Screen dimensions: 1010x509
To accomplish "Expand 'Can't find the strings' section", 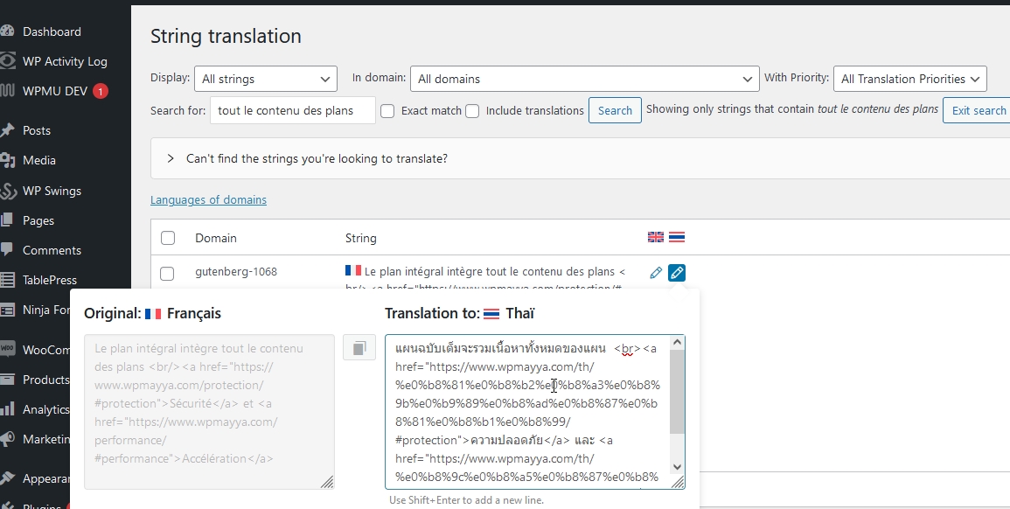I will pos(171,159).
